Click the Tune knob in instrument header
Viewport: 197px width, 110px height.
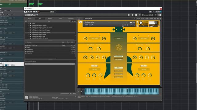coord(141,23)
